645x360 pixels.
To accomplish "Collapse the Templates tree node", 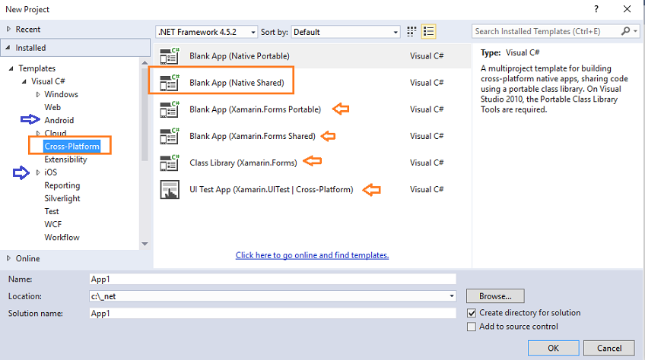I will point(11,68).
